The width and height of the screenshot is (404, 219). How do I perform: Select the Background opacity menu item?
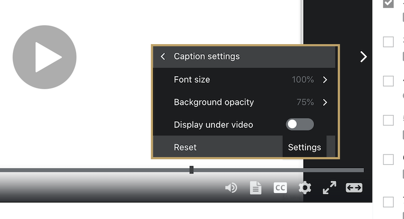click(x=213, y=102)
